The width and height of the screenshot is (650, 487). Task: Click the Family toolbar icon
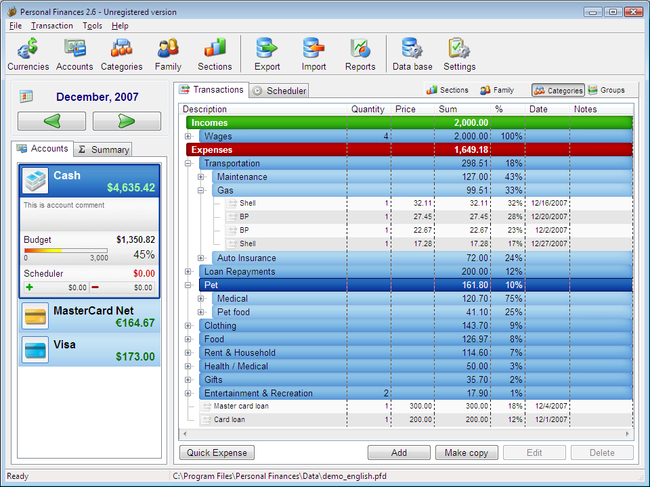click(x=168, y=54)
